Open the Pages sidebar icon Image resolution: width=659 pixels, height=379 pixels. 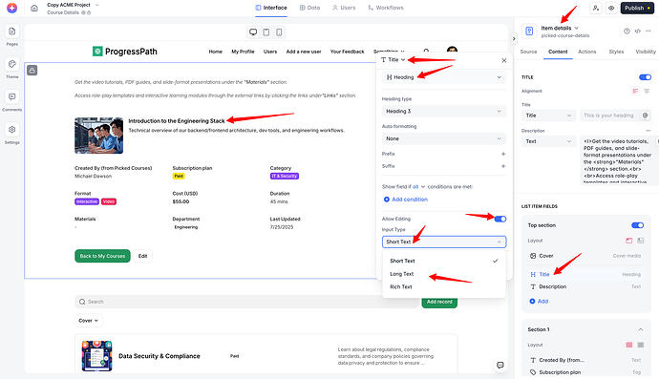[x=11, y=32]
